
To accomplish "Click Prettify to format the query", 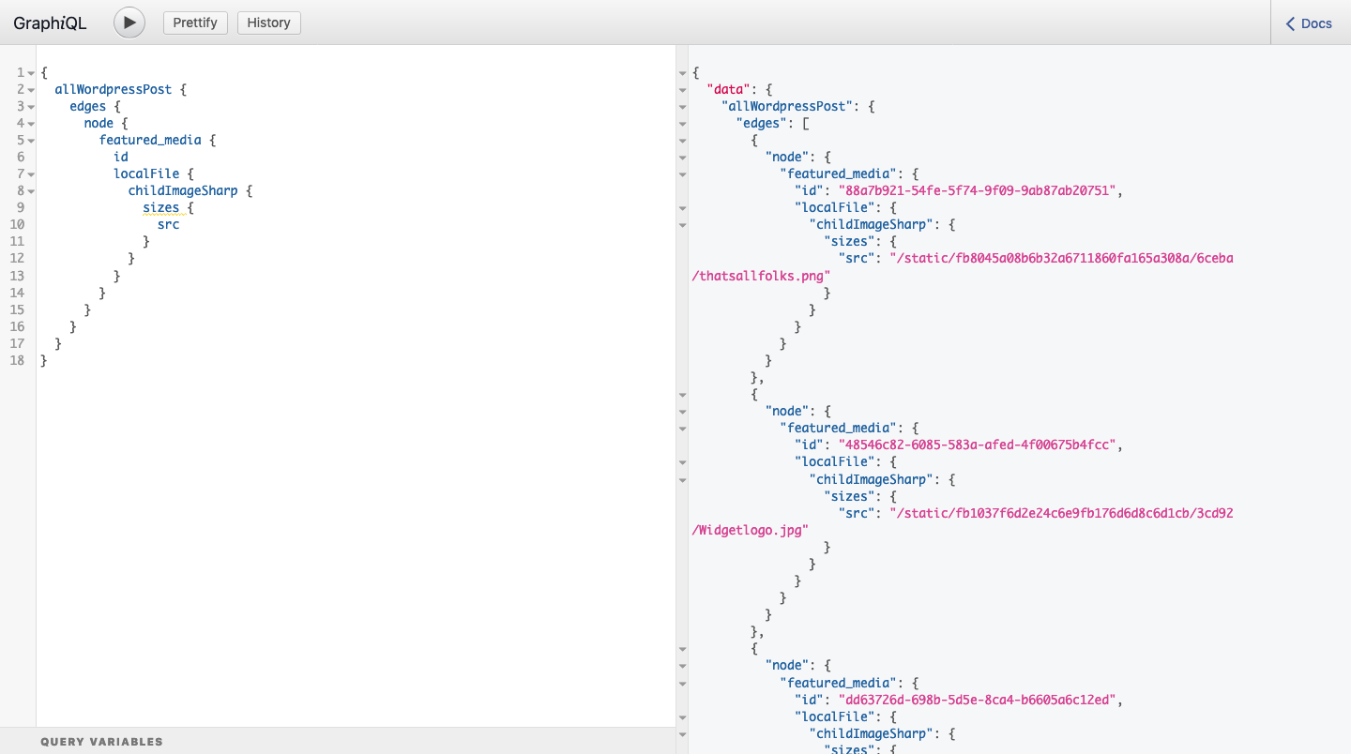I will tap(195, 23).
